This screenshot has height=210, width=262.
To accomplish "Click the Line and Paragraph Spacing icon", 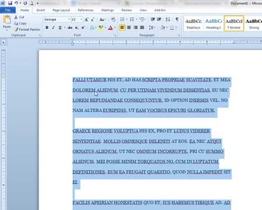I will tap(151, 27).
